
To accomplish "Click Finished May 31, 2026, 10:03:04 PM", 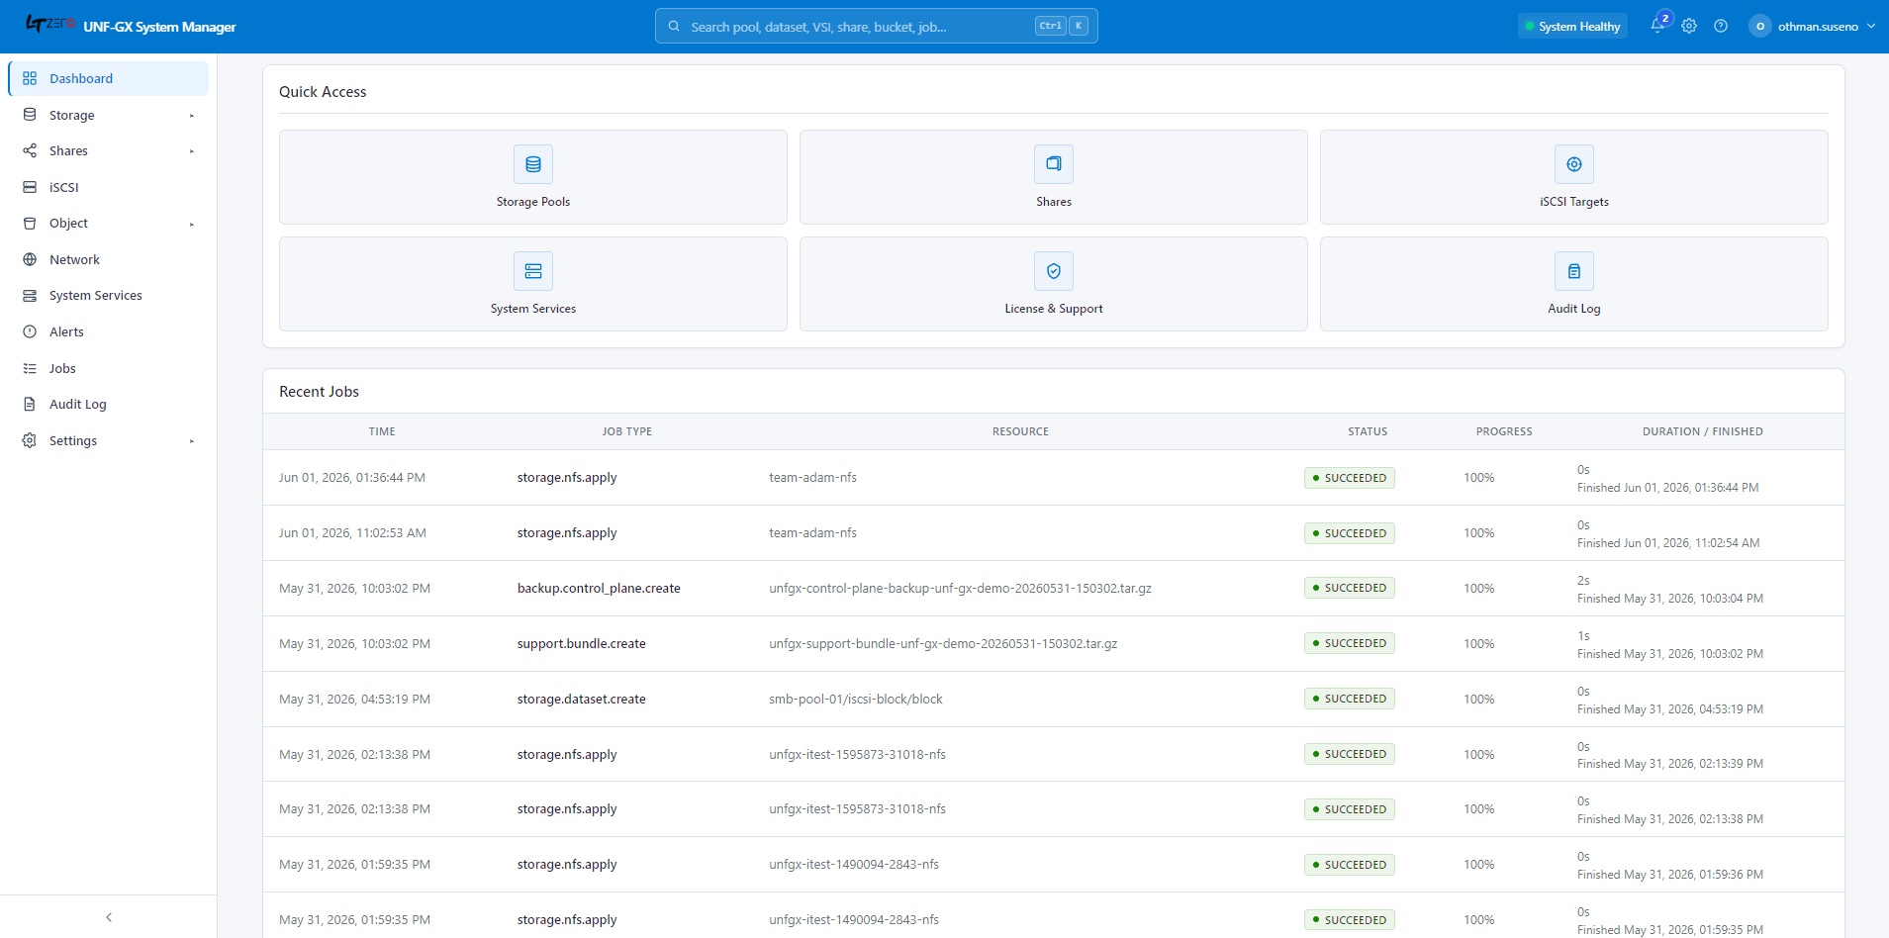I will pos(1670,599).
